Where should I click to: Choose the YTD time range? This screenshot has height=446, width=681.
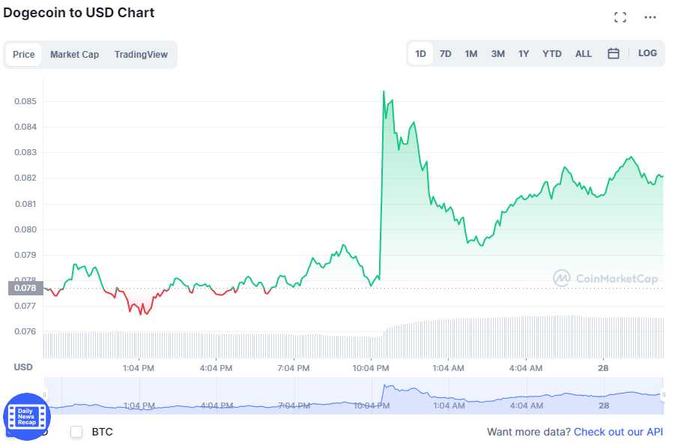pyautogui.click(x=551, y=53)
